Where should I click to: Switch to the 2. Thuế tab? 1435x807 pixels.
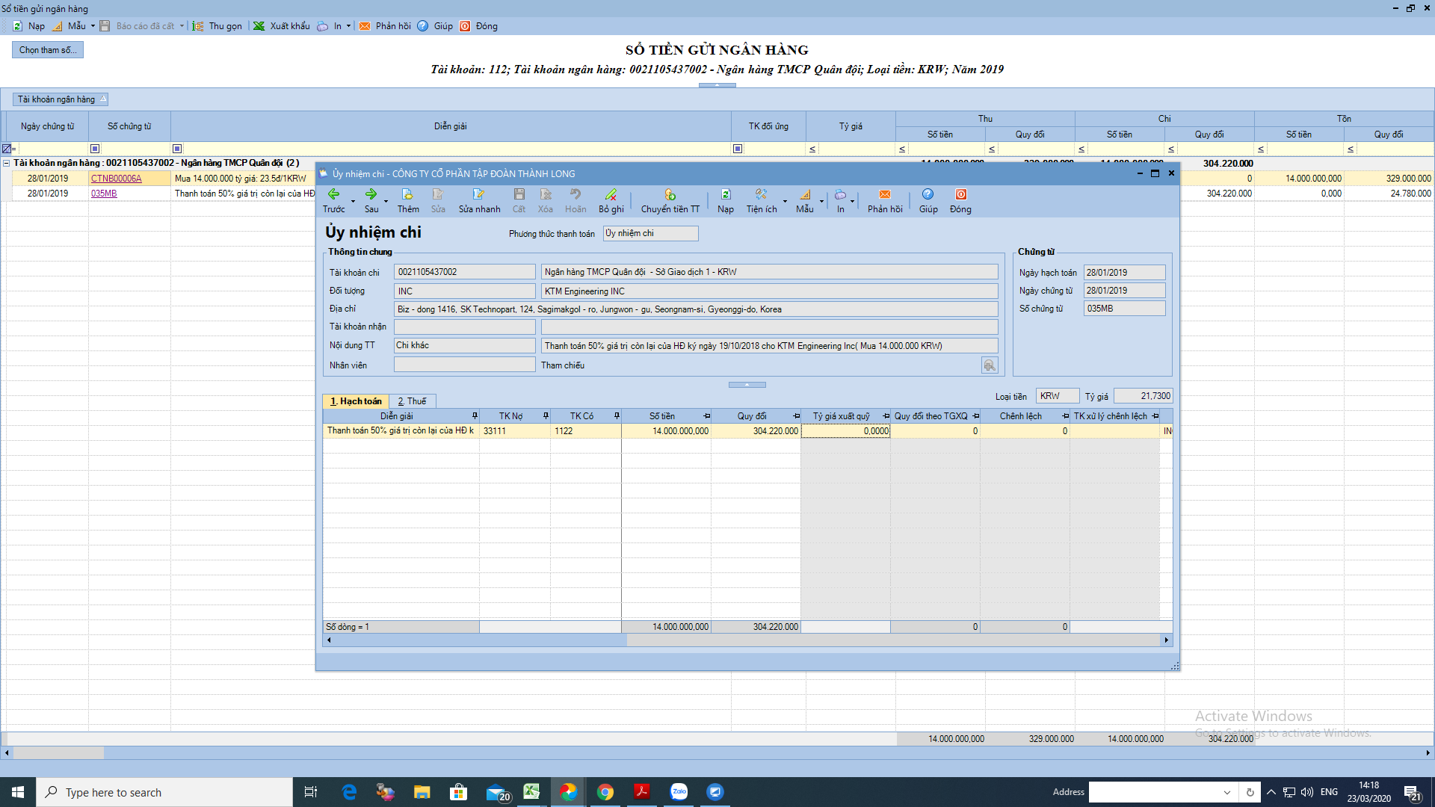tap(412, 401)
